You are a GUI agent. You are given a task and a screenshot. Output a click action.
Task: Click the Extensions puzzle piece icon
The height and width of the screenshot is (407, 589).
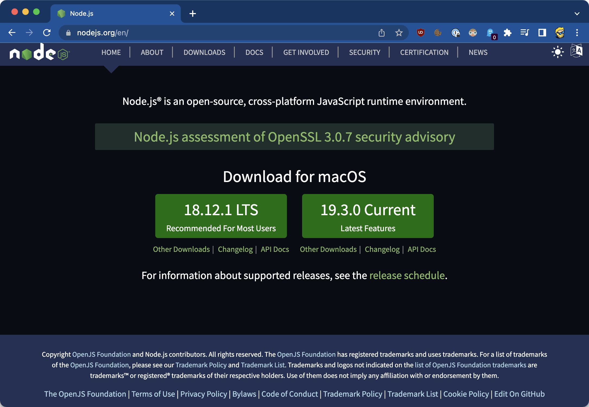[x=507, y=33]
